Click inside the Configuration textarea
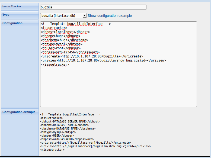 coord(119,64)
